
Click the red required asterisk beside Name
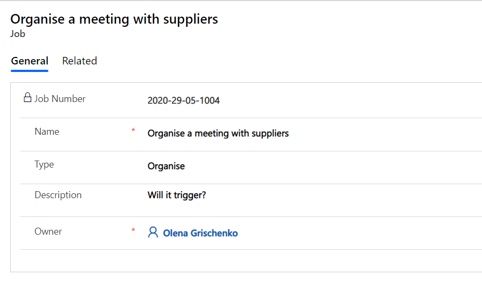point(133,130)
